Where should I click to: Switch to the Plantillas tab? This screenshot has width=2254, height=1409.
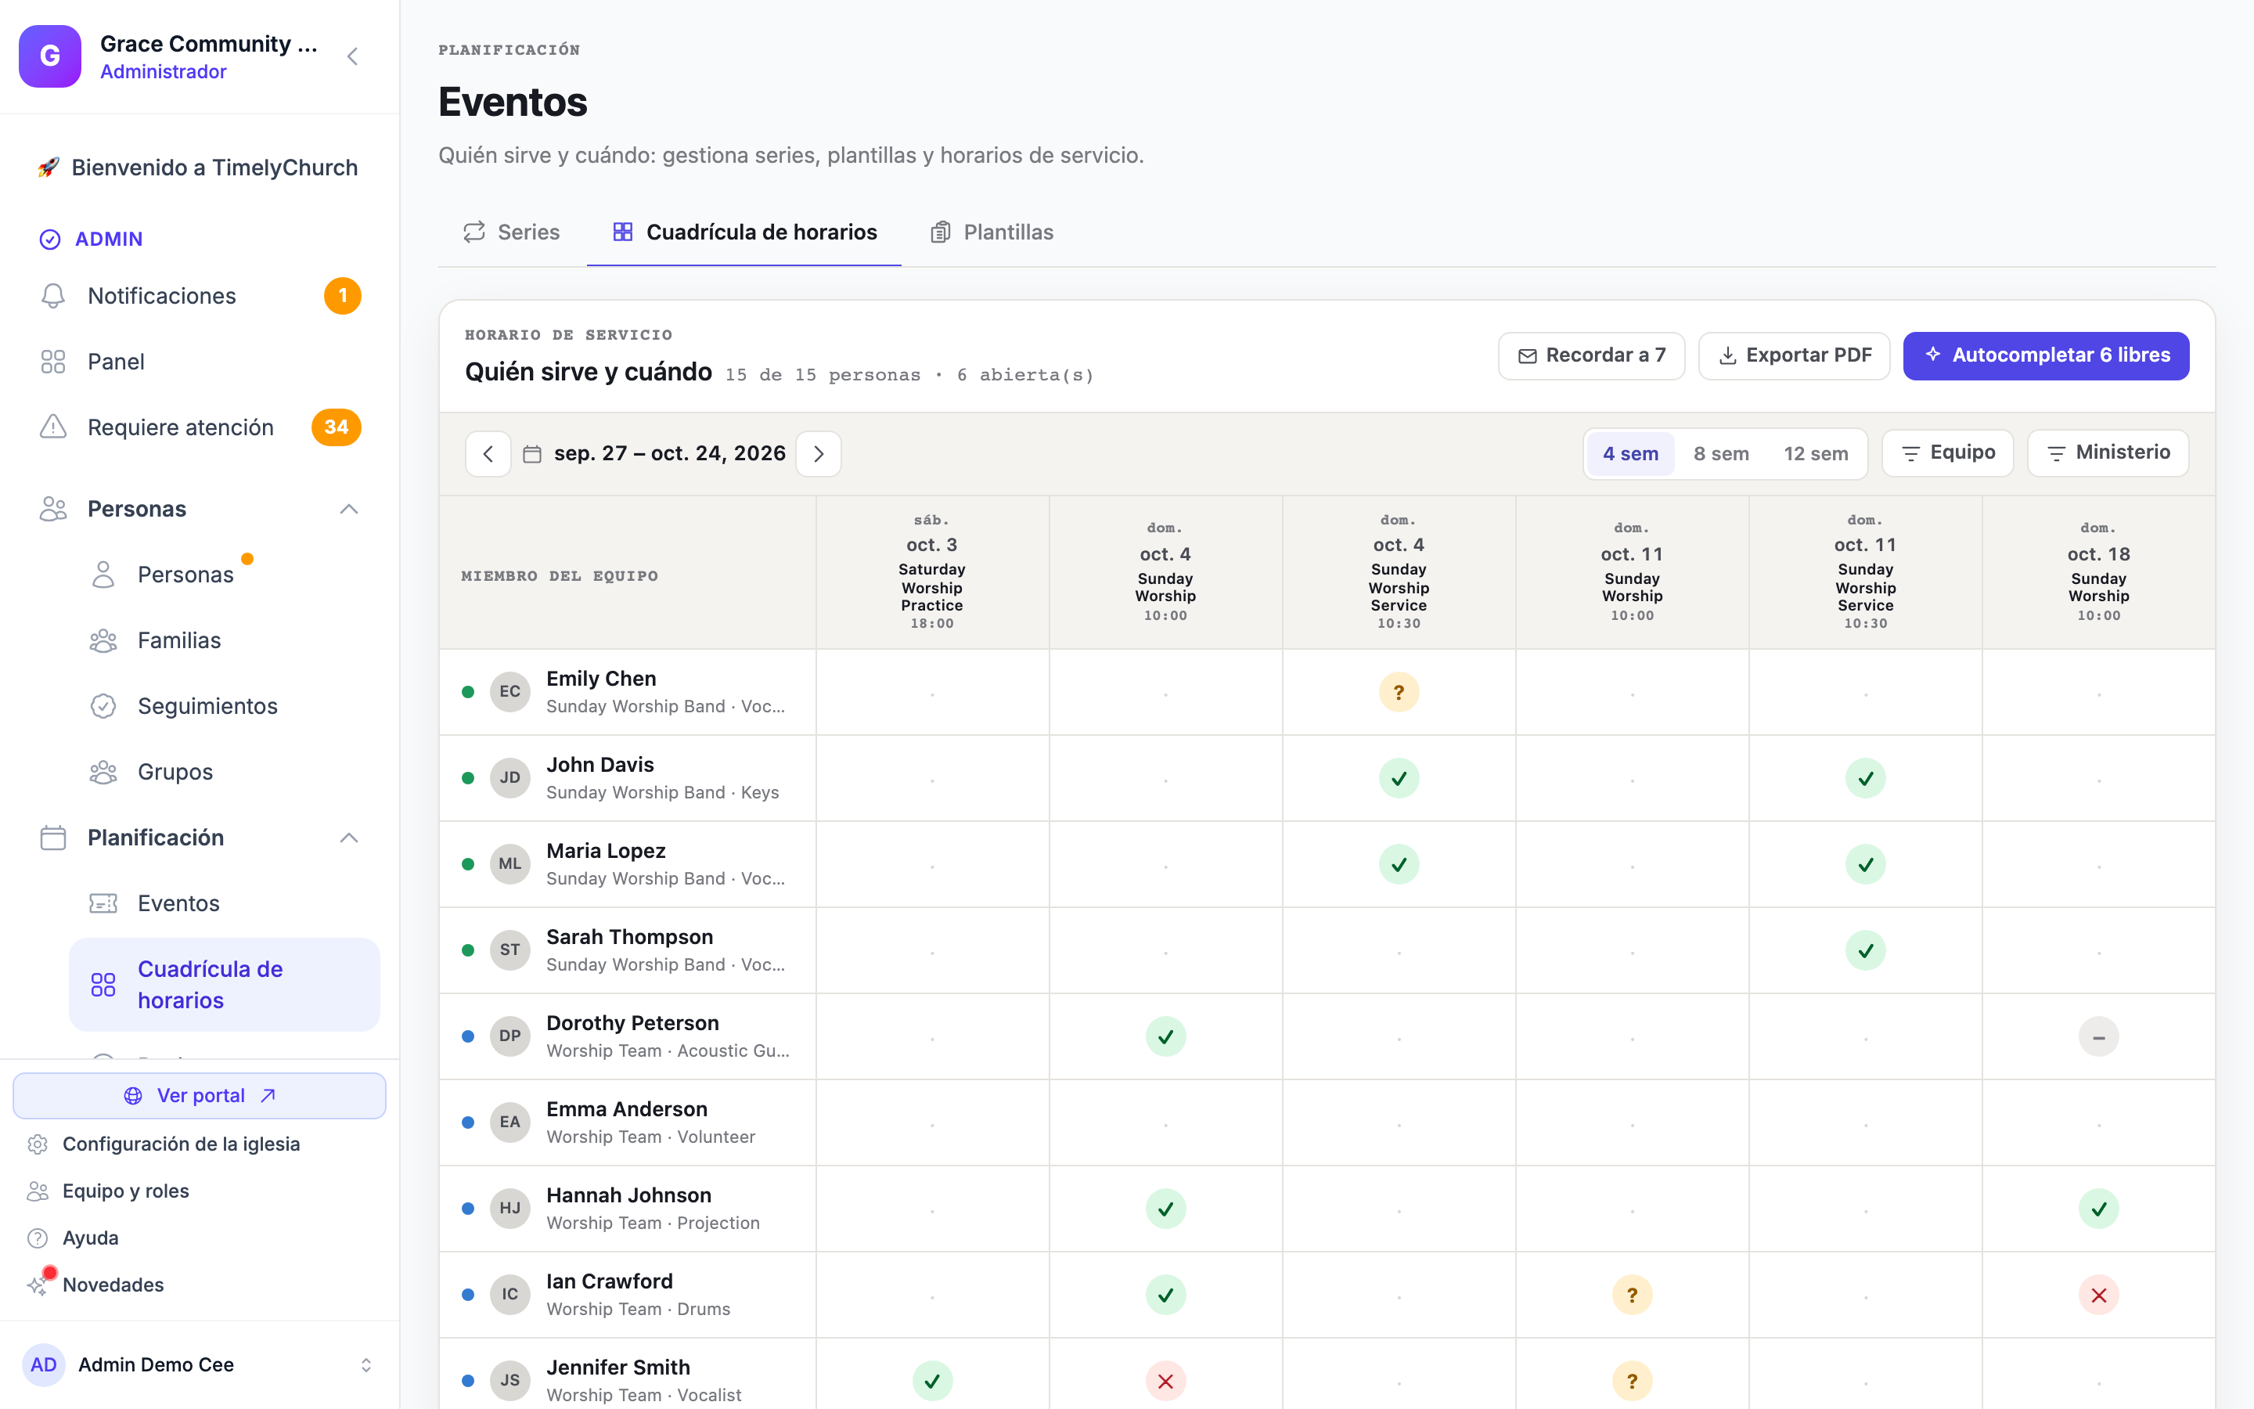coord(992,232)
